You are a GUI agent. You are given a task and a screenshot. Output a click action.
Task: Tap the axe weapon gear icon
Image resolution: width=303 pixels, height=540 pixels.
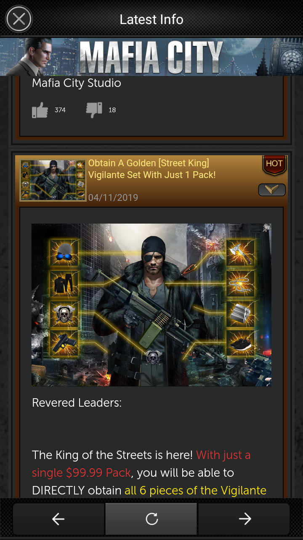click(241, 252)
